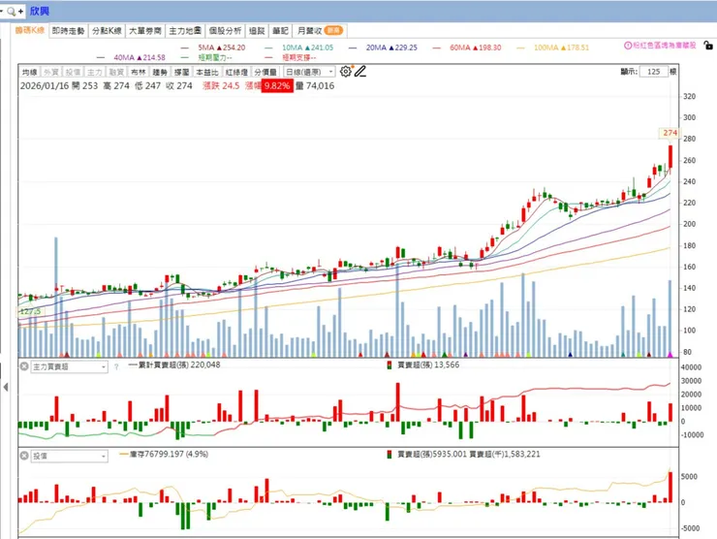Click the 274 latest price tag

(x=670, y=133)
